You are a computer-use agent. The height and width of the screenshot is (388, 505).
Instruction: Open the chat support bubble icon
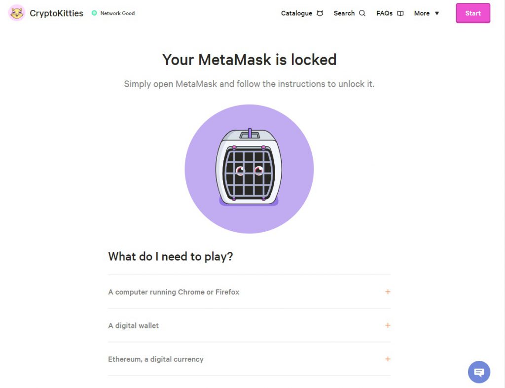[x=479, y=372]
